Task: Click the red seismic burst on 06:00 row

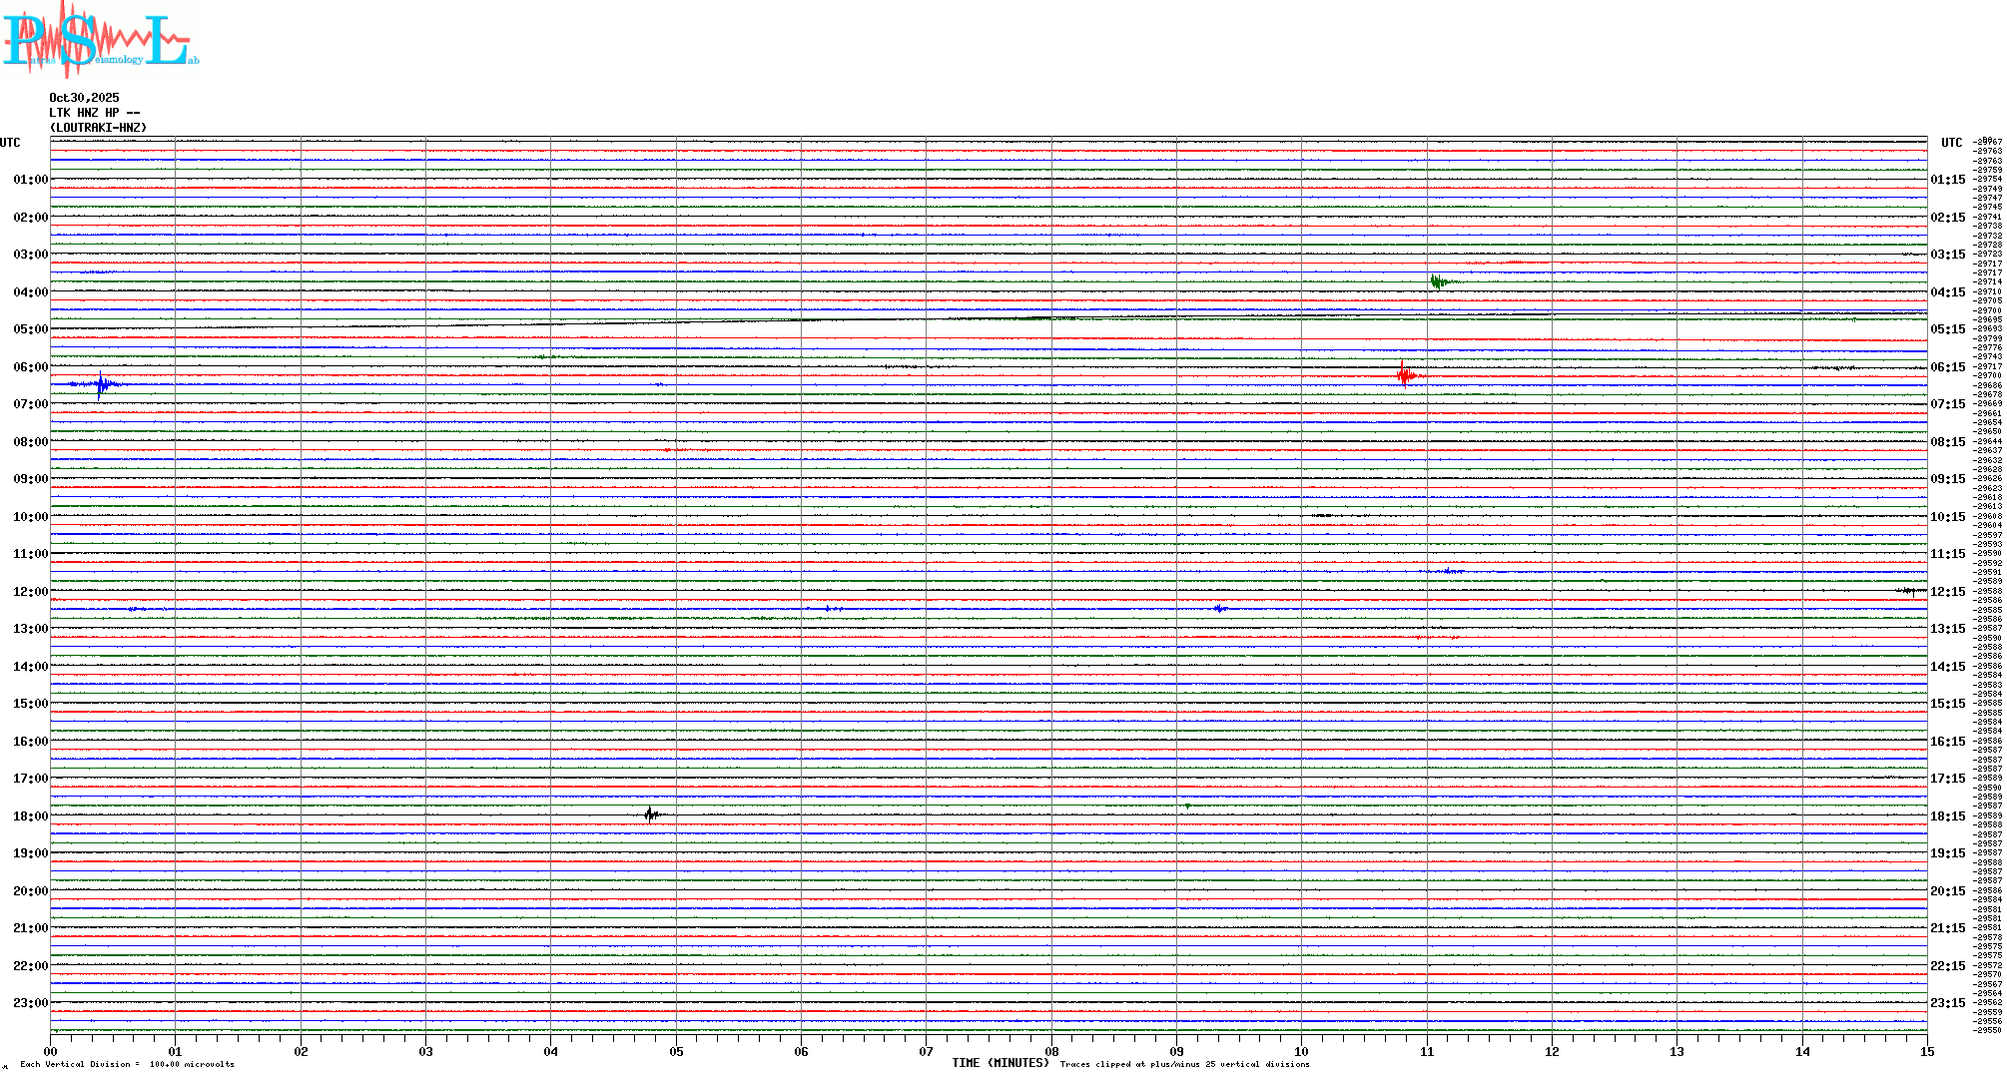Action: coord(1405,375)
